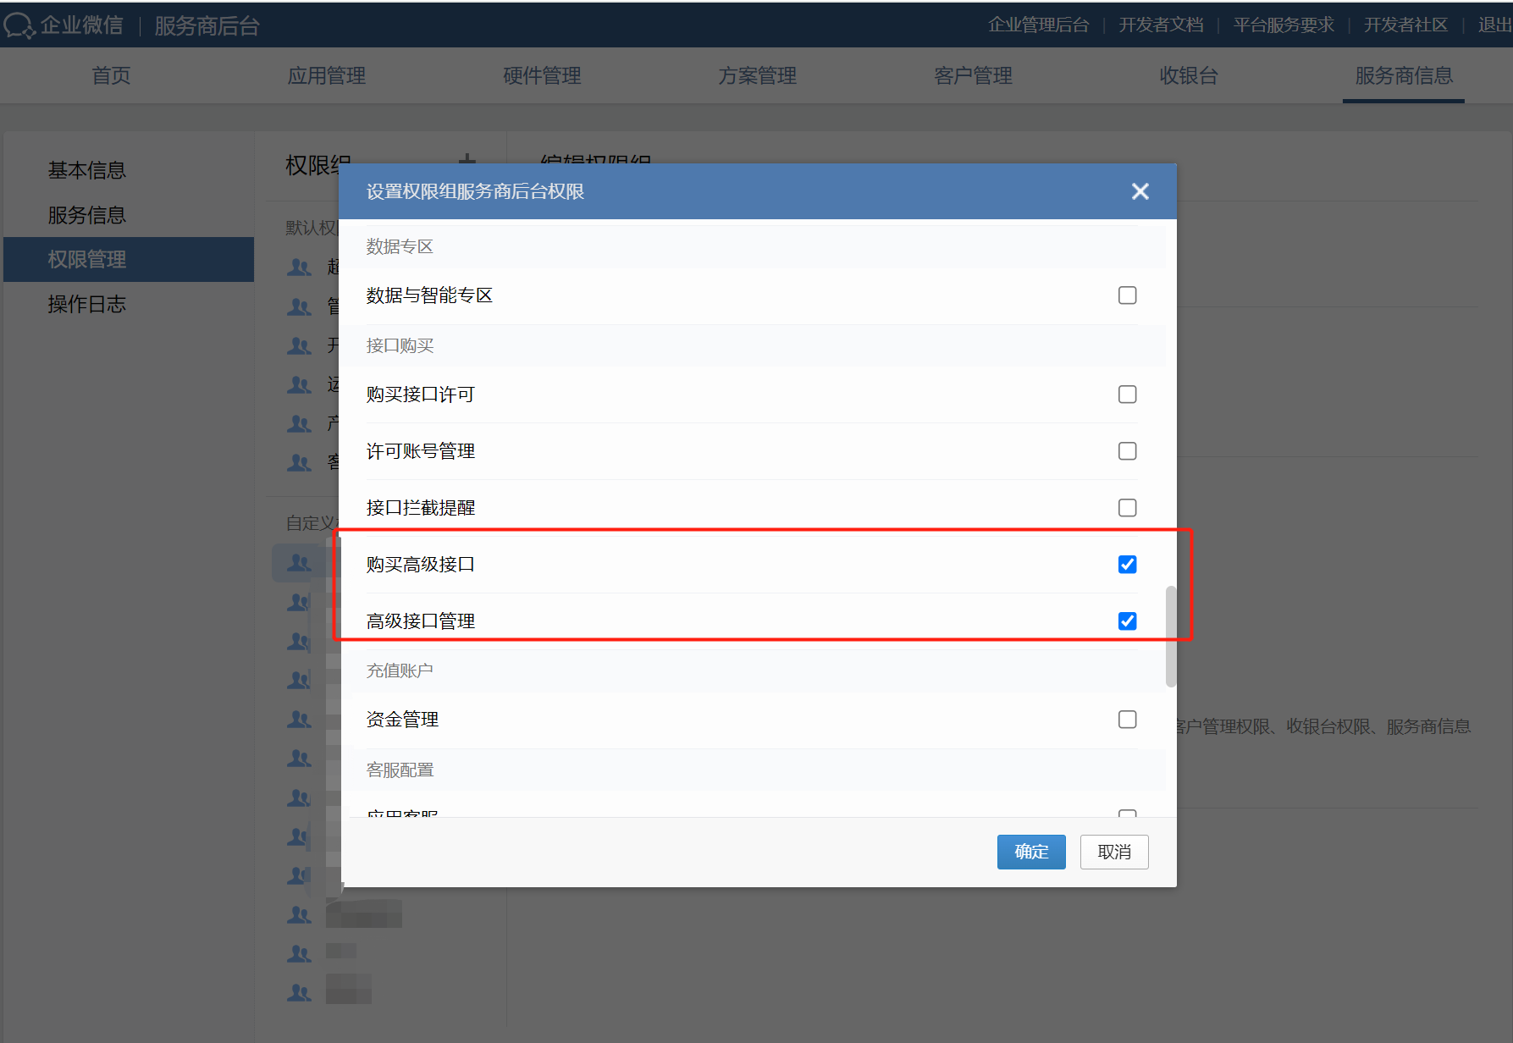Click the 企业微信 logo icon
Screen dimensions: 1513x1043
[19, 25]
